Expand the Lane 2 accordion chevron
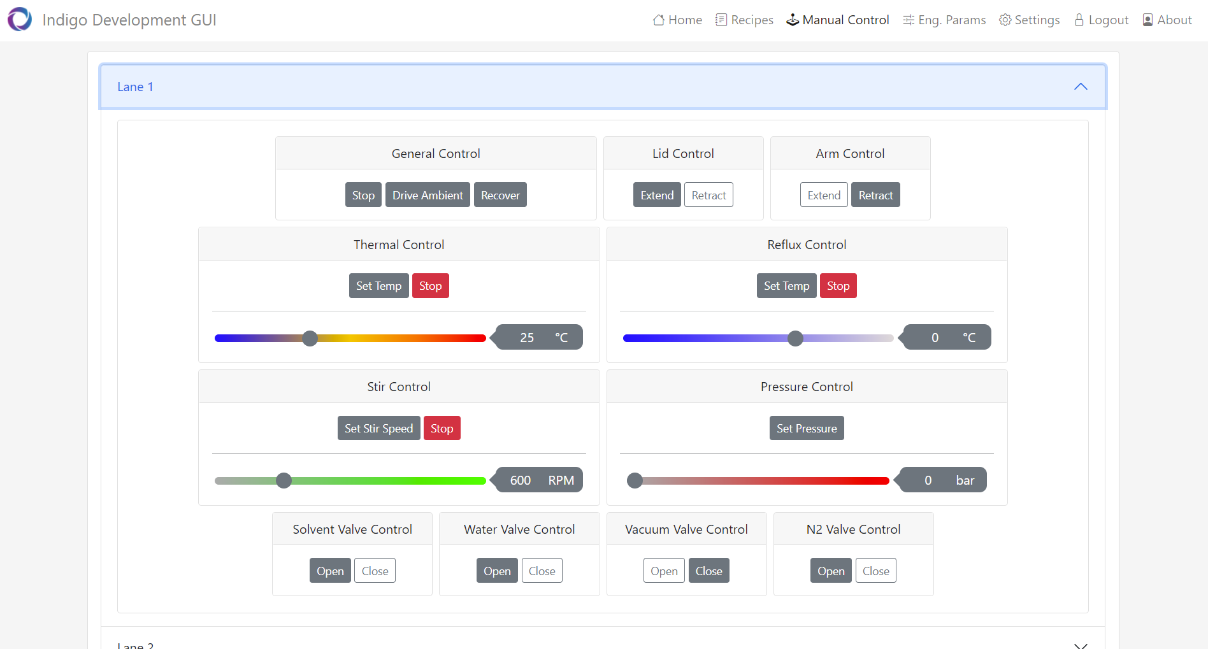 point(1081,645)
